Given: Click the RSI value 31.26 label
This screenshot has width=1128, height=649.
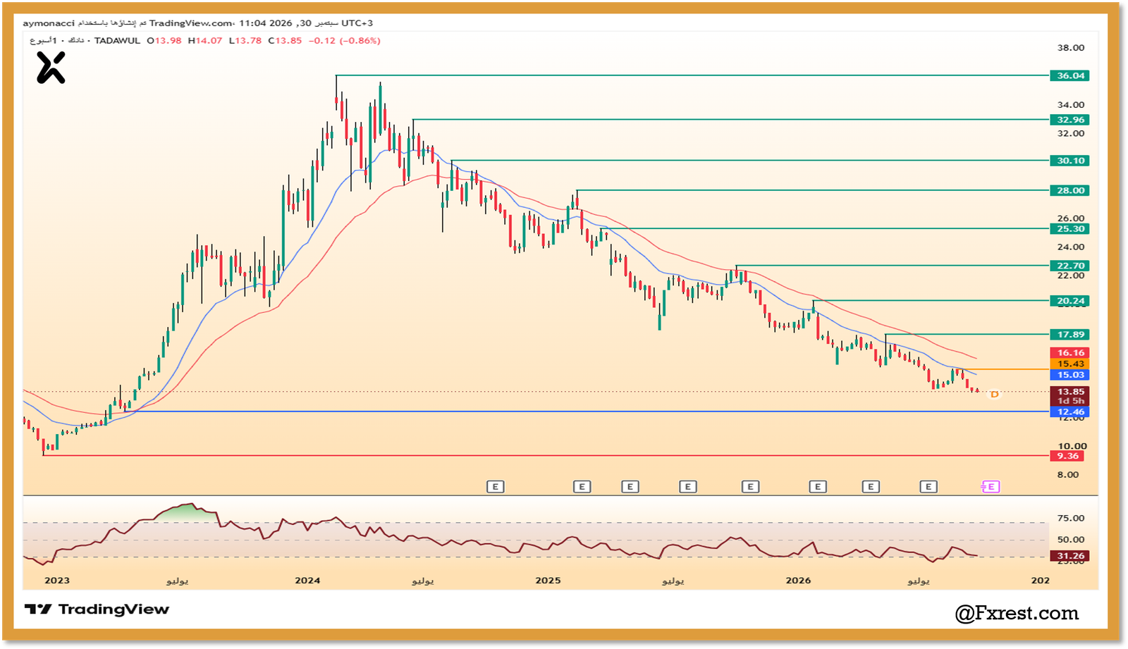Looking at the screenshot, I should point(1069,556).
